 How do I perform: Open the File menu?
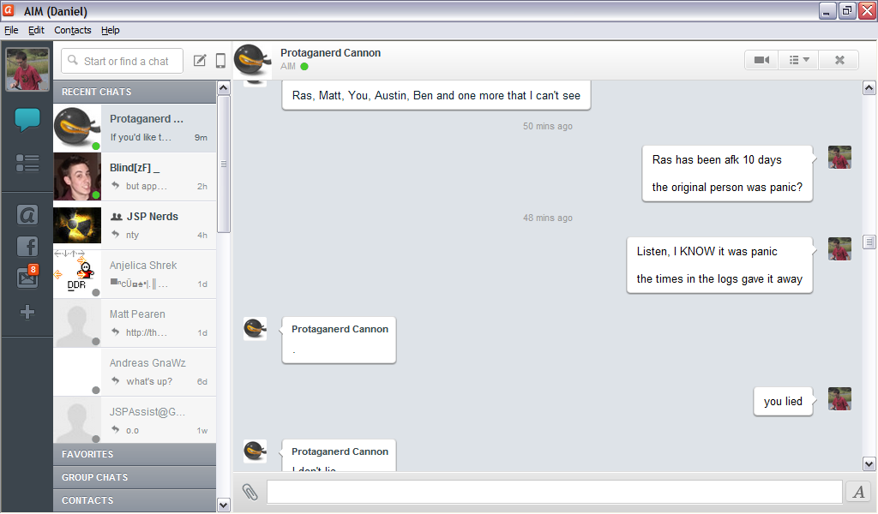11,30
